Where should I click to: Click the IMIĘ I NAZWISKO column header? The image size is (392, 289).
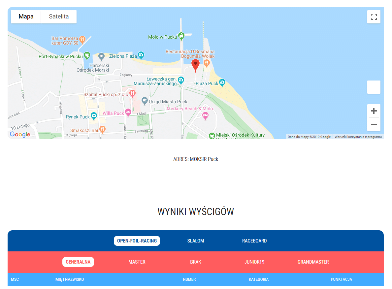[x=69, y=279]
